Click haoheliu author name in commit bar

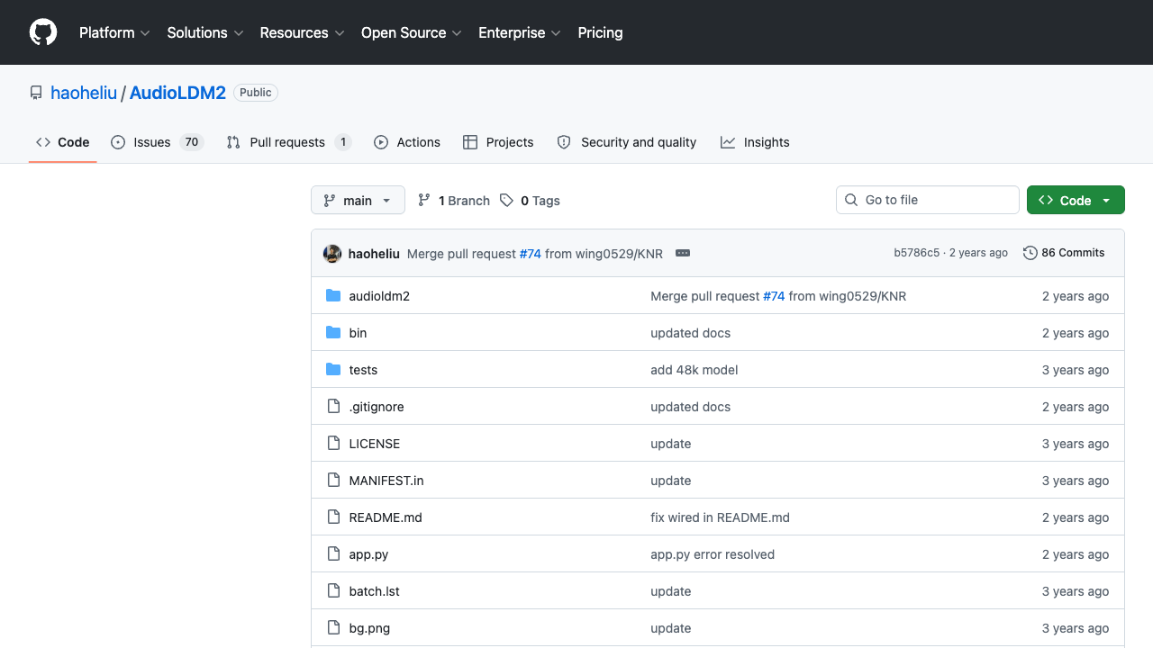pyautogui.click(x=374, y=254)
